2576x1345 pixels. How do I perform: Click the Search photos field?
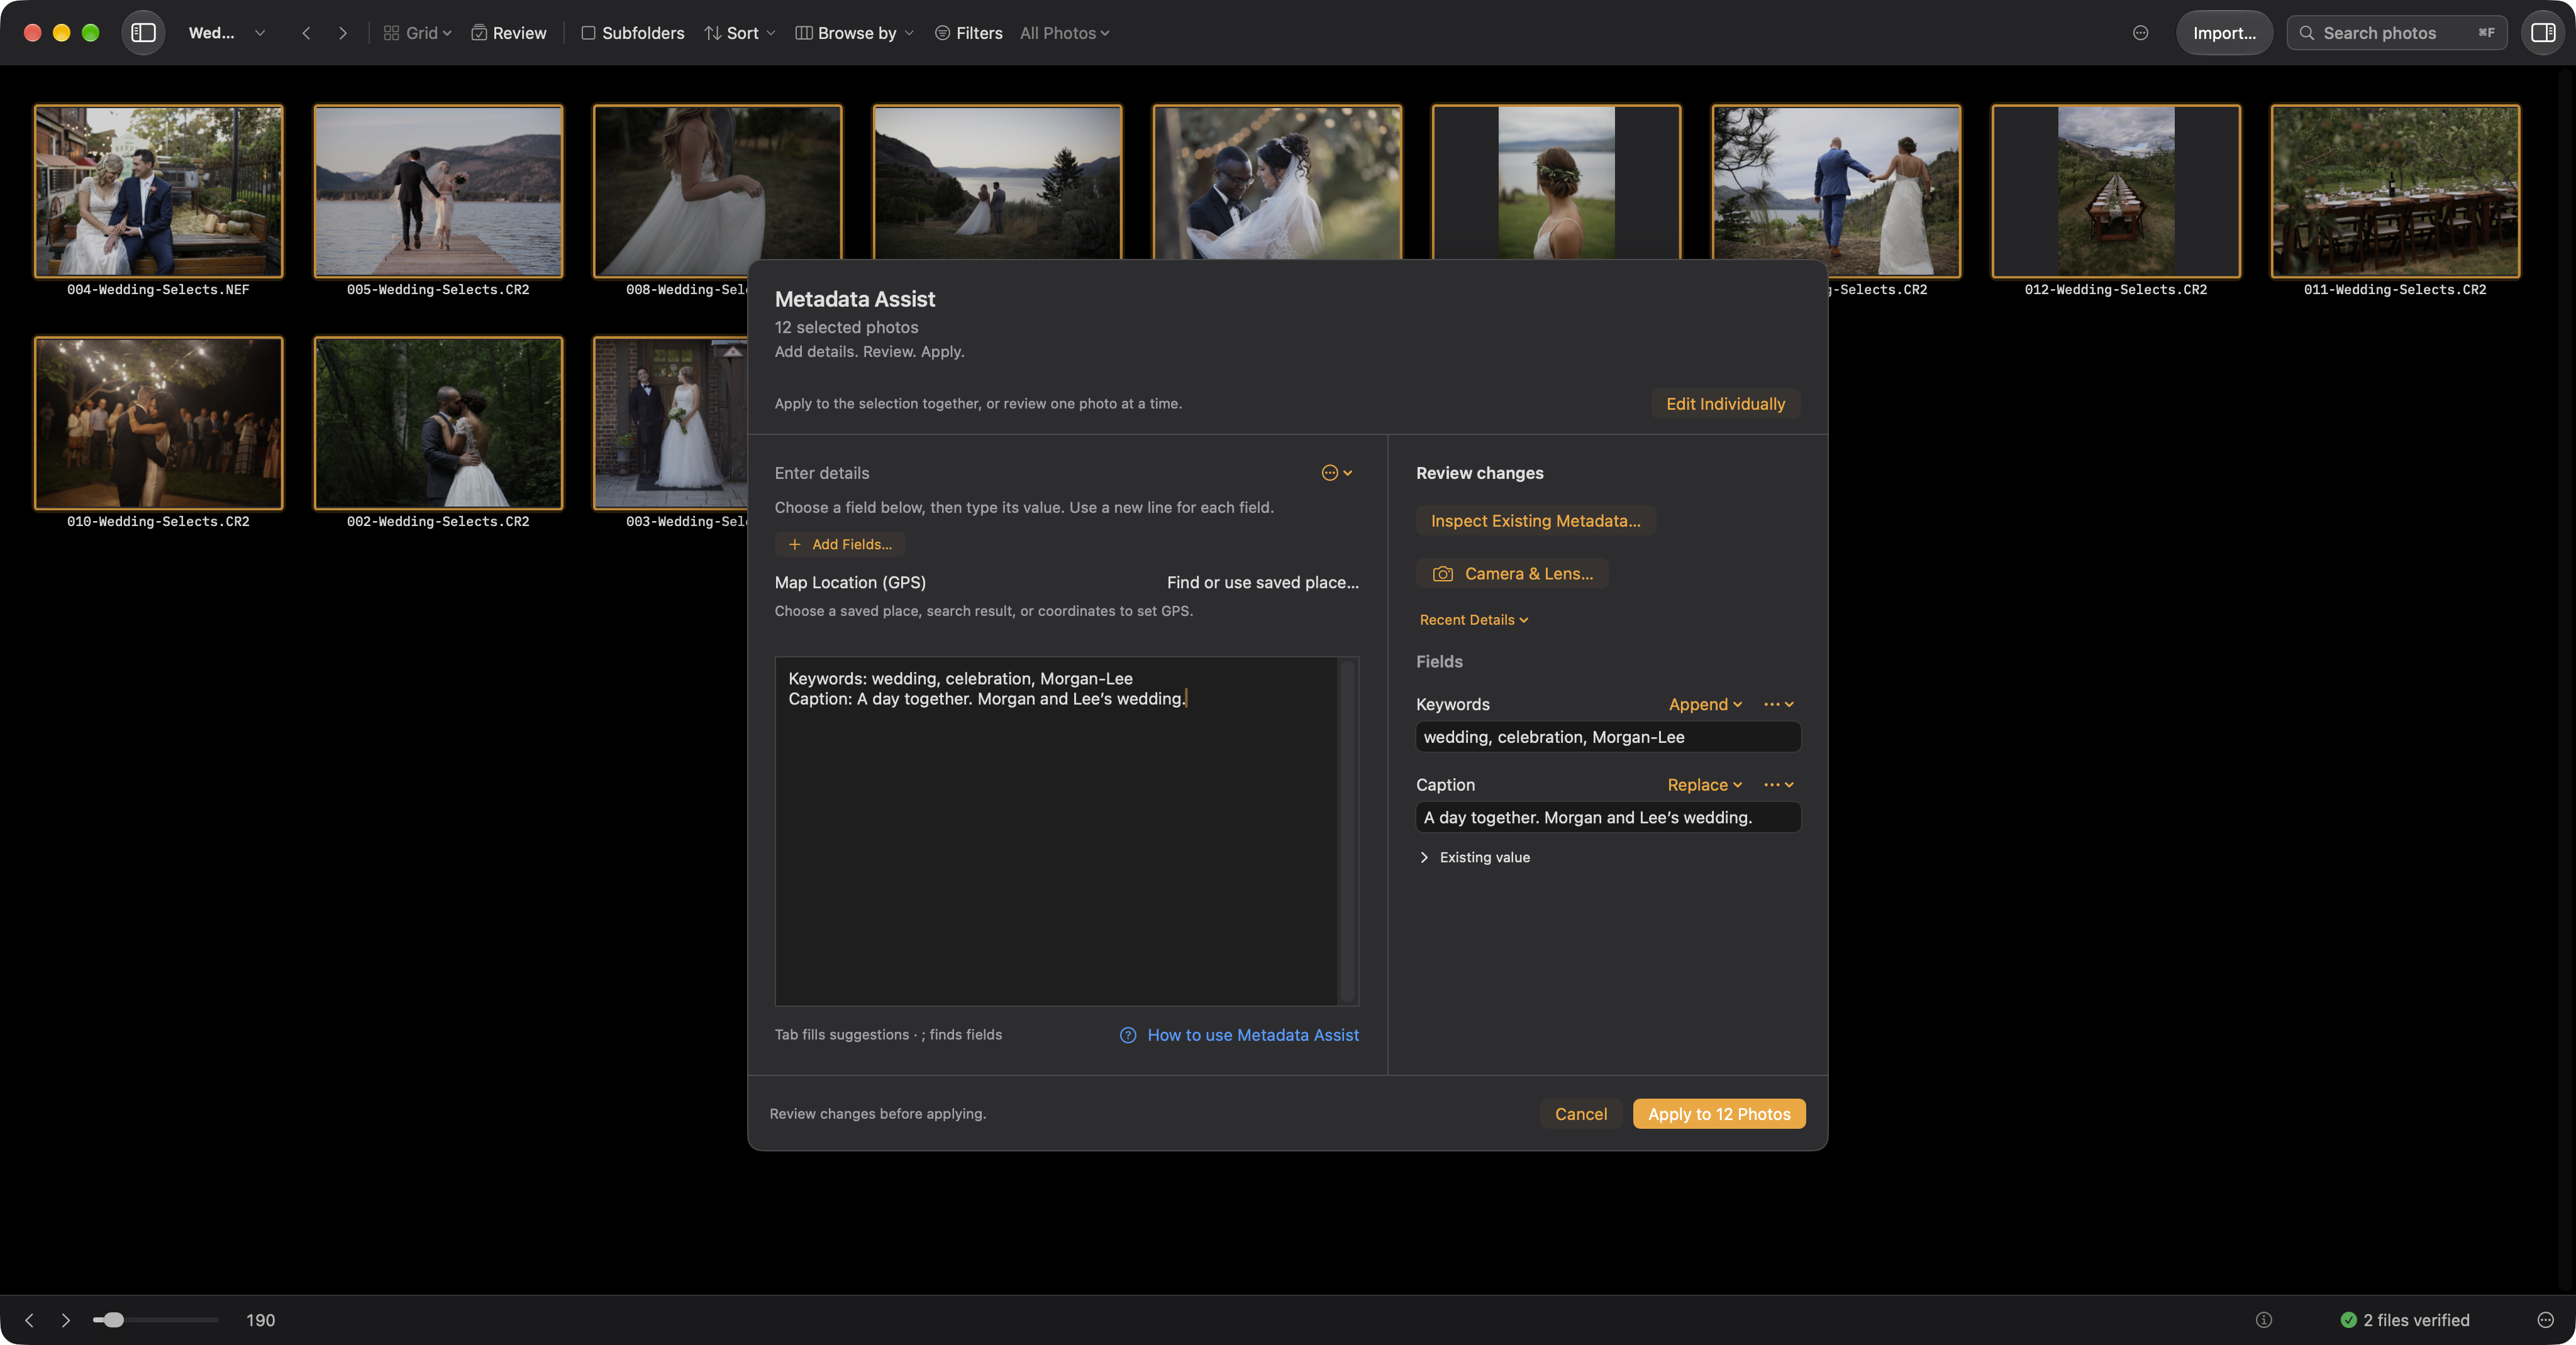2396,33
